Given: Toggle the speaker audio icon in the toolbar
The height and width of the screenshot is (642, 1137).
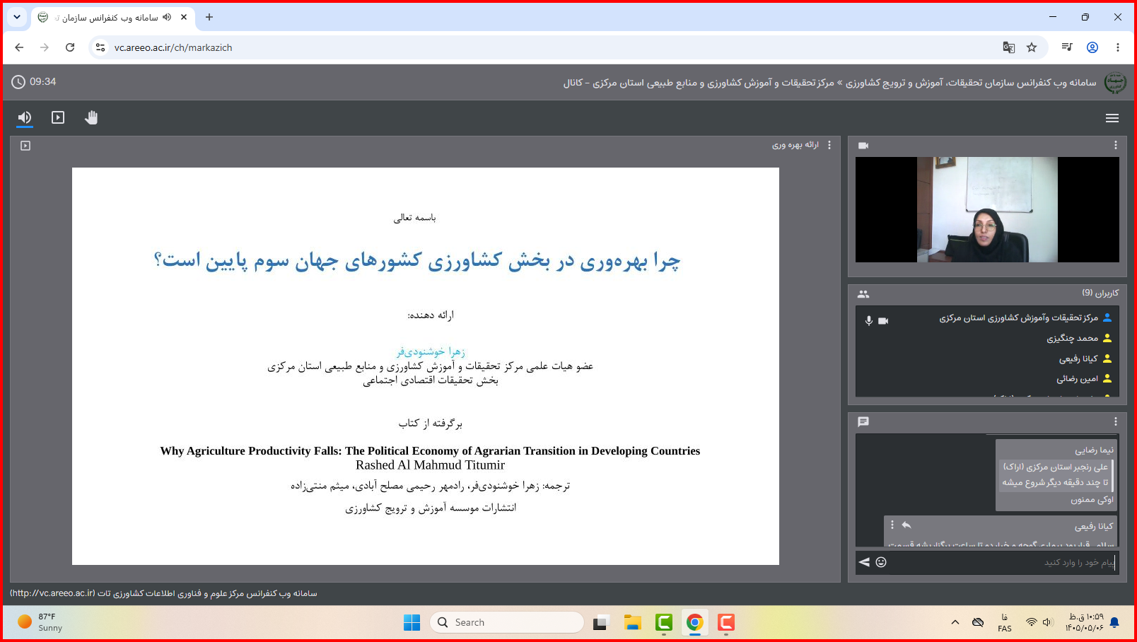Looking at the screenshot, I should (25, 117).
